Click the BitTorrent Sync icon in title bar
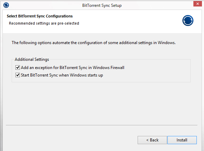Image resolution: width=204 pixels, height=151 pixels. [6, 5]
